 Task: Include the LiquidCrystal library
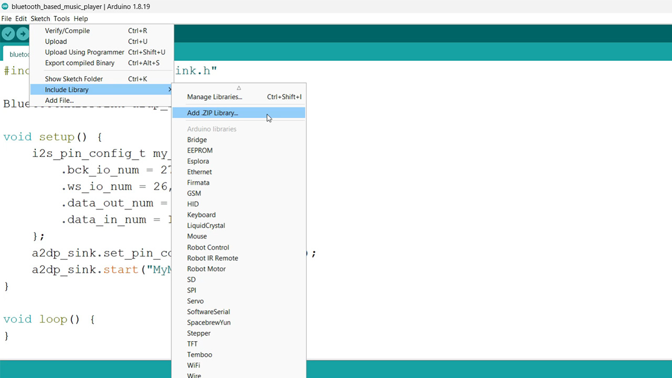239,226
